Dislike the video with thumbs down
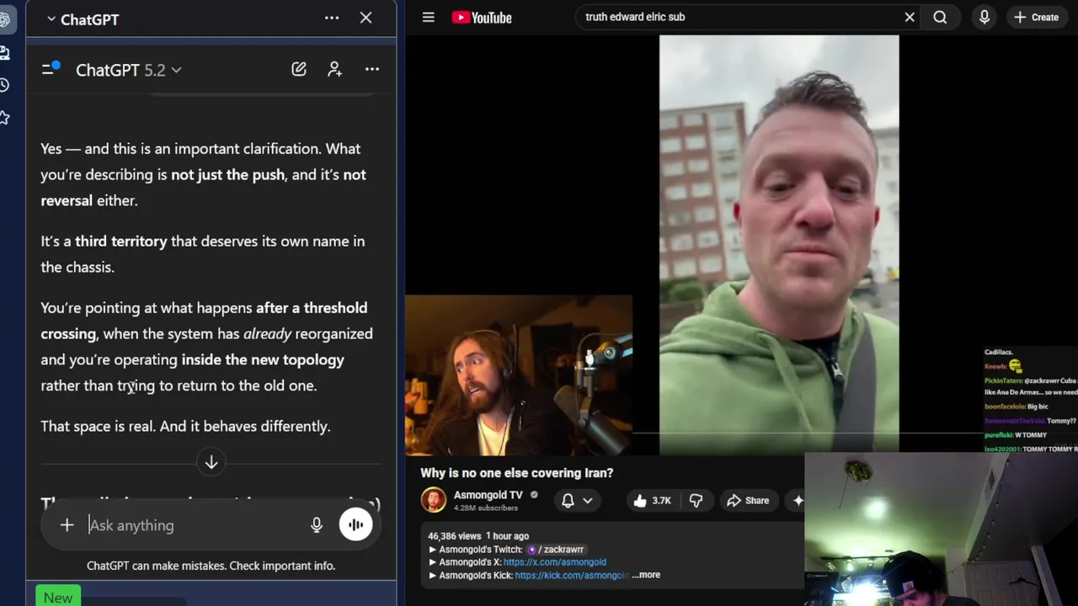Viewport: 1078px width, 606px height. tap(696, 501)
